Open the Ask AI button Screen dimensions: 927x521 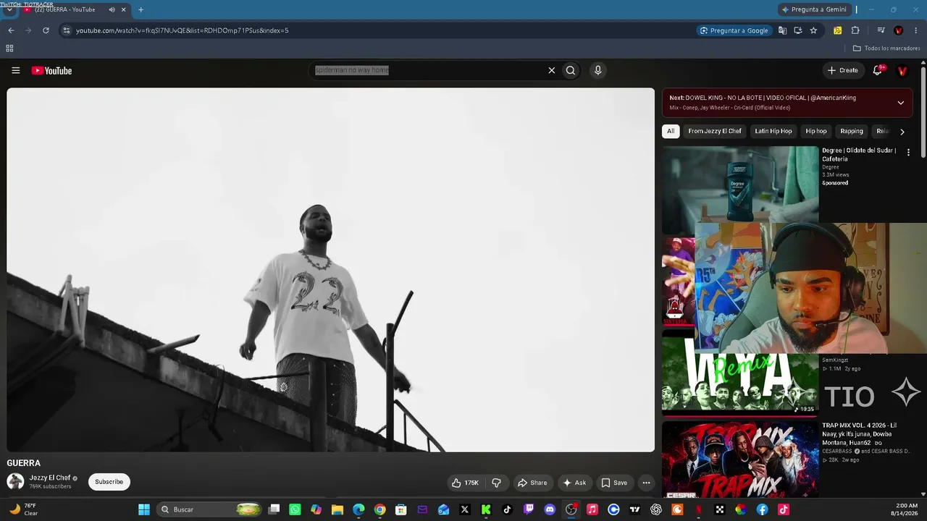click(x=574, y=483)
